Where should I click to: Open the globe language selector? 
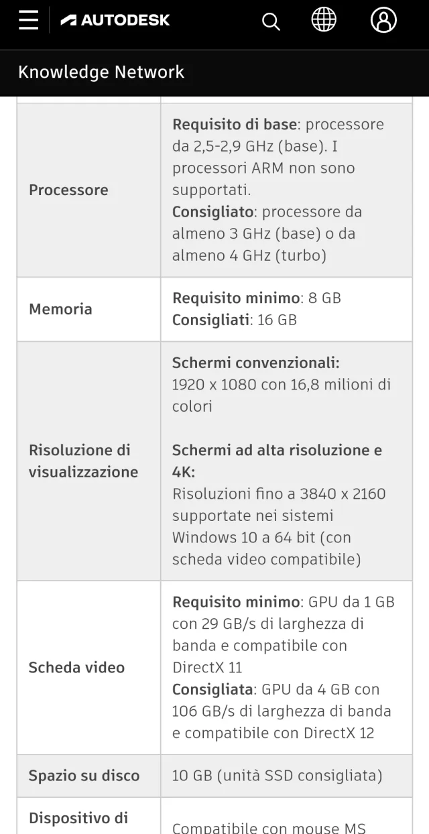(x=324, y=20)
